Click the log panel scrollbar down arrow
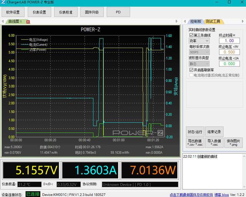 [244, 187]
